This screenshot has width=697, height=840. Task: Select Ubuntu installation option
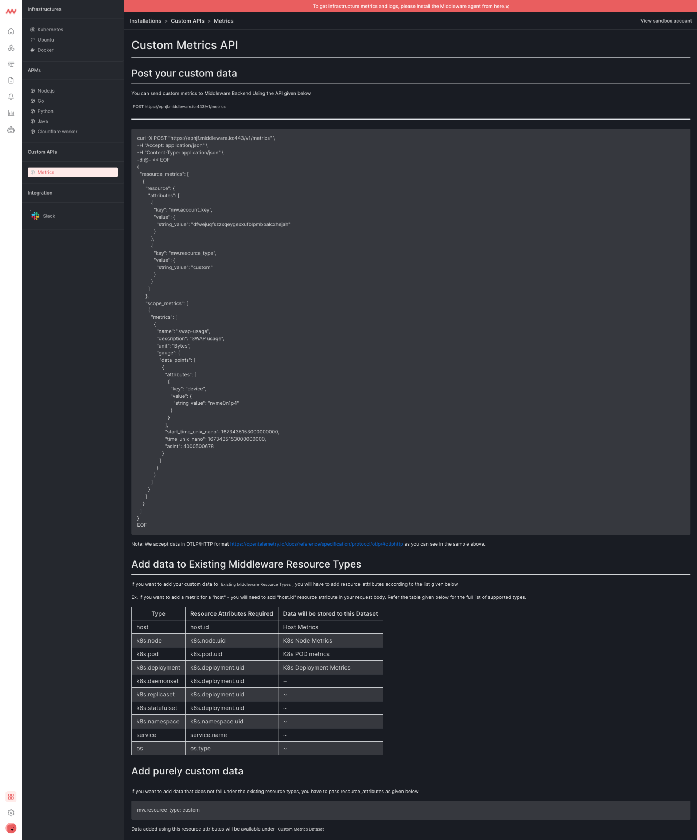pyautogui.click(x=46, y=40)
